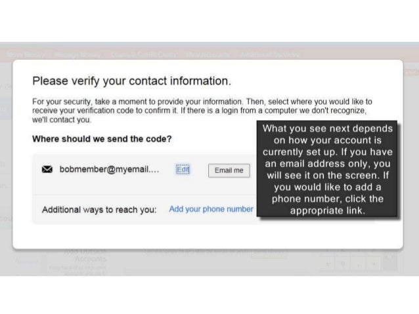Select the bobmember@myemail address text

pyautogui.click(x=109, y=169)
